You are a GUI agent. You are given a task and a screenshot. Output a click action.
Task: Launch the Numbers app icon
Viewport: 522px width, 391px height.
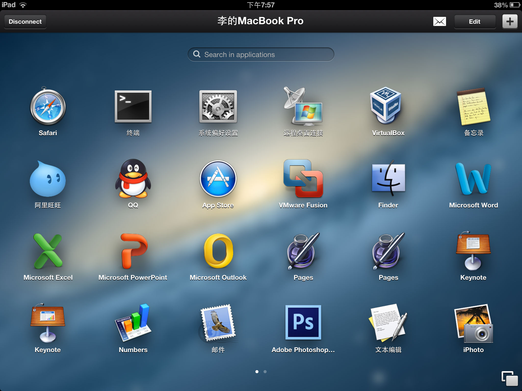[133, 323]
